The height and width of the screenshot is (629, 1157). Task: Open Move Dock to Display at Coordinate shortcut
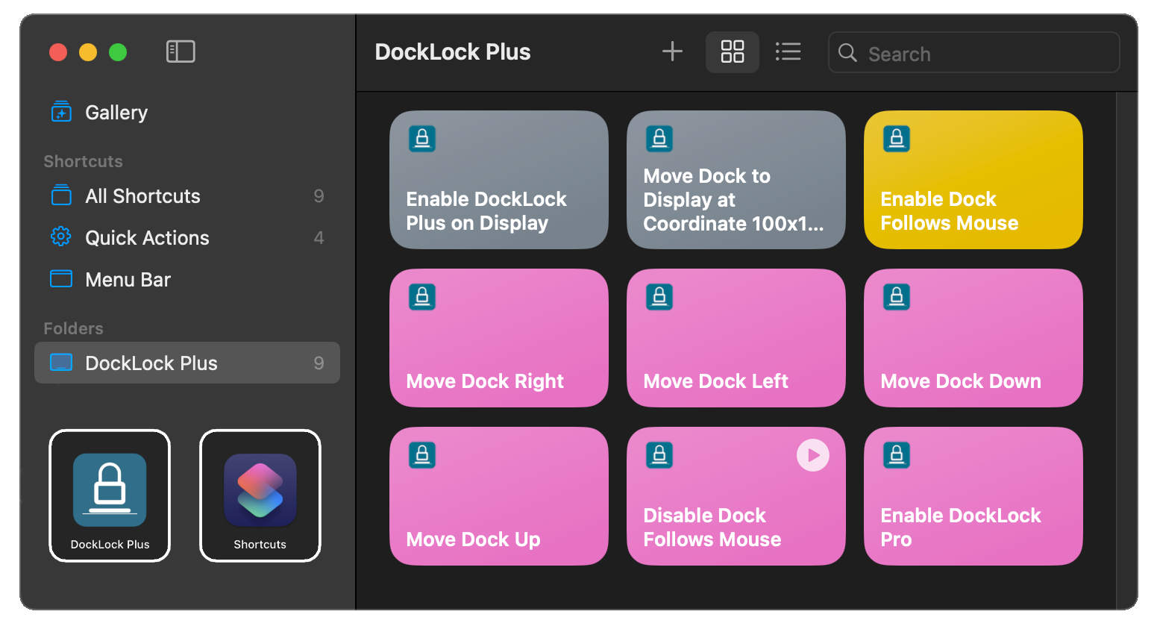(736, 180)
